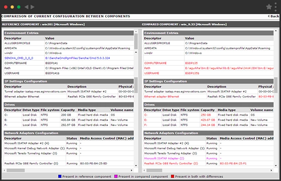Viewport: 281px width, 181px height.
Task: Click the right pane scroll down arrow
Action: [x=275, y=165]
